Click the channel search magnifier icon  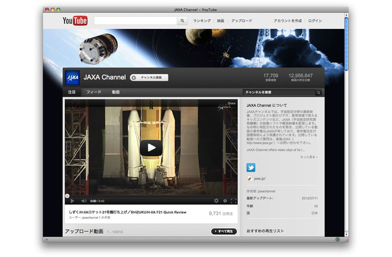[x=319, y=93]
